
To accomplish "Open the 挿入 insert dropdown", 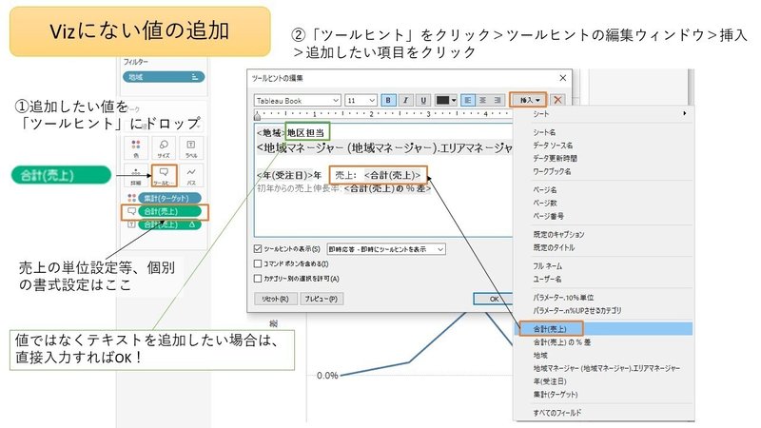I will click(x=529, y=100).
